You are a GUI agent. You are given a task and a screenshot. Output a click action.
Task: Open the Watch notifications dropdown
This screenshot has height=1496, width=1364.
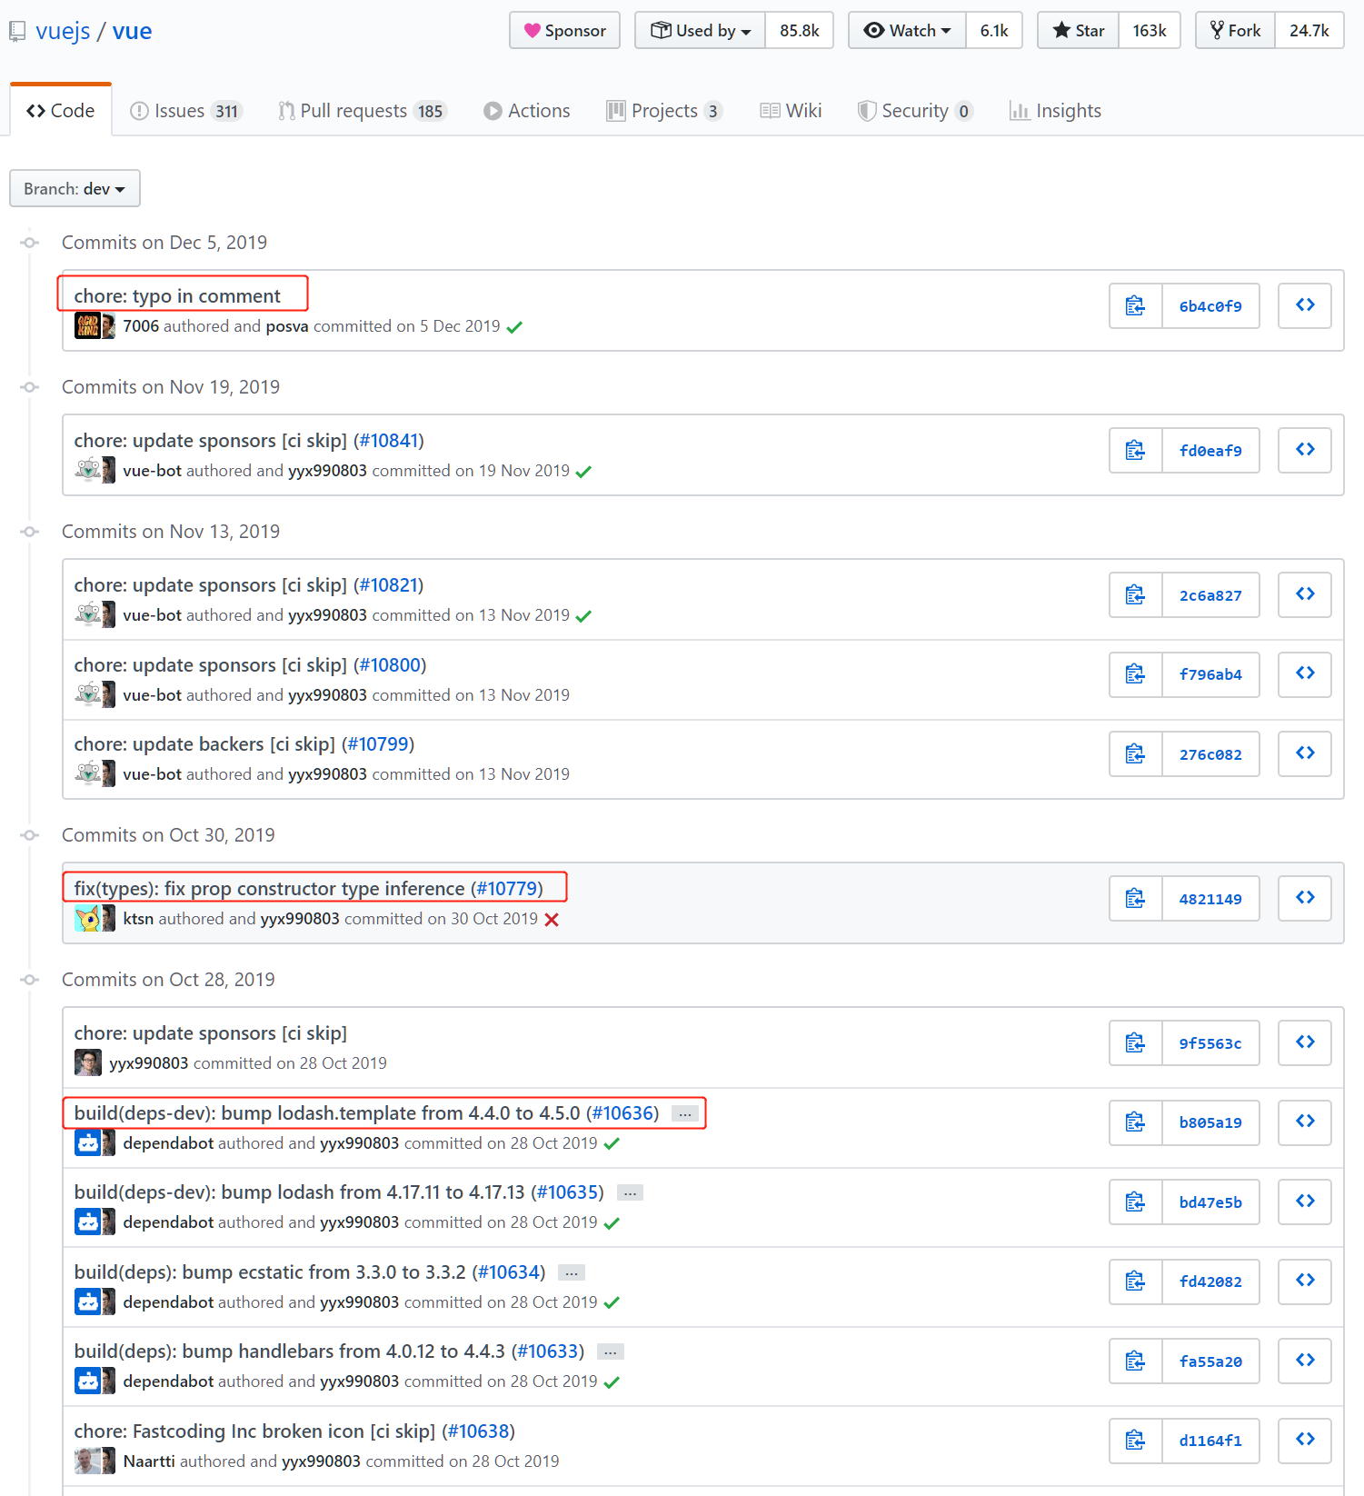click(x=907, y=31)
